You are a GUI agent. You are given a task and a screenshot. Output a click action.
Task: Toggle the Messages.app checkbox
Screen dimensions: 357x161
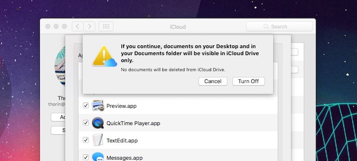(x=86, y=157)
